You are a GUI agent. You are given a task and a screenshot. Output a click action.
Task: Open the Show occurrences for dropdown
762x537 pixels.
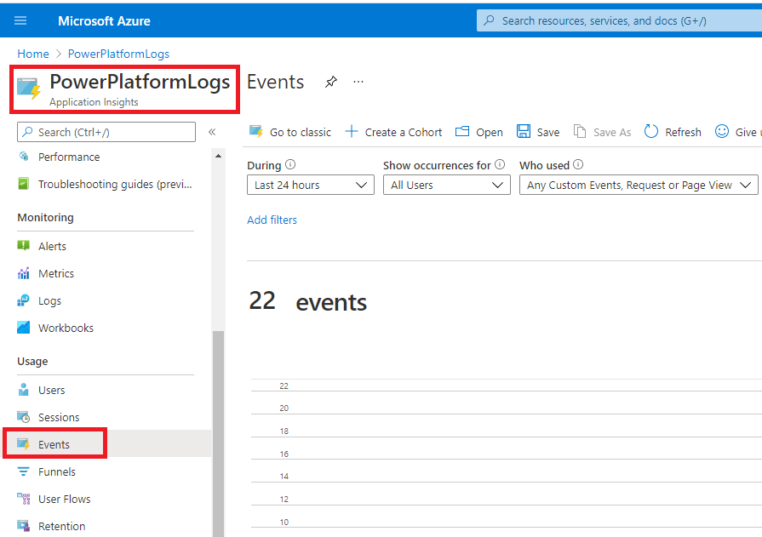[x=446, y=185]
